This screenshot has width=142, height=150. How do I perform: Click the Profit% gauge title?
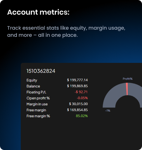point(128,79)
